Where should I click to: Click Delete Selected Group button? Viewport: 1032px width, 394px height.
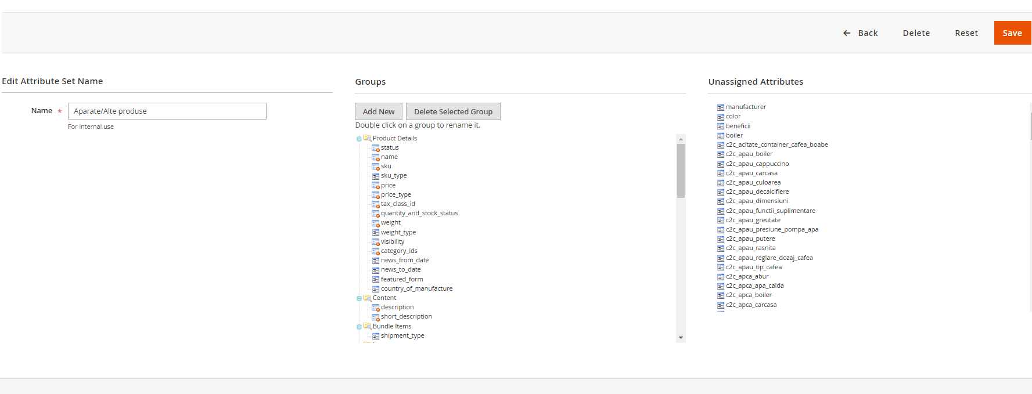tap(453, 111)
